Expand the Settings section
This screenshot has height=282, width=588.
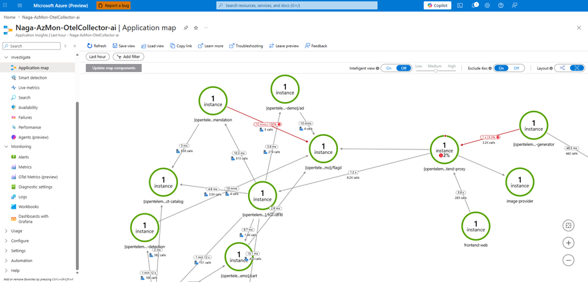(x=6, y=251)
